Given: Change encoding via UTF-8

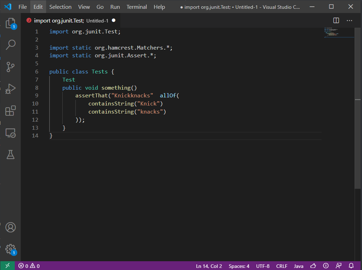Looking at the screenshot, I should coord(263,266).
